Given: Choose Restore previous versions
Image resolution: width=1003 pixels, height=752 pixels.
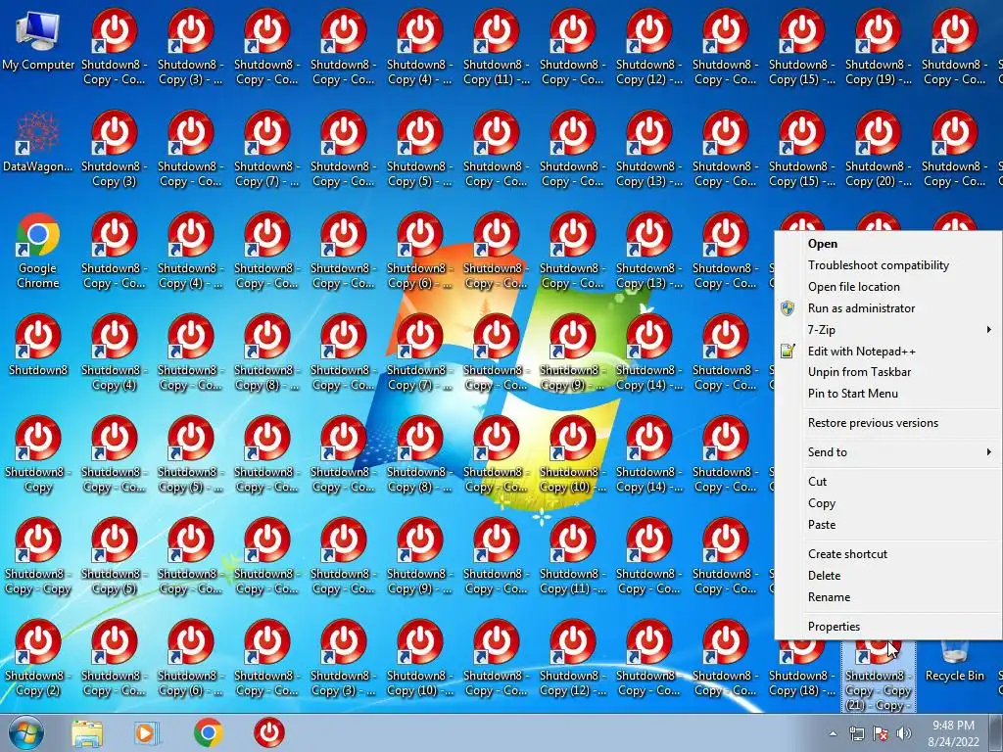Looking at the screenshot, I should pos(887,423).
